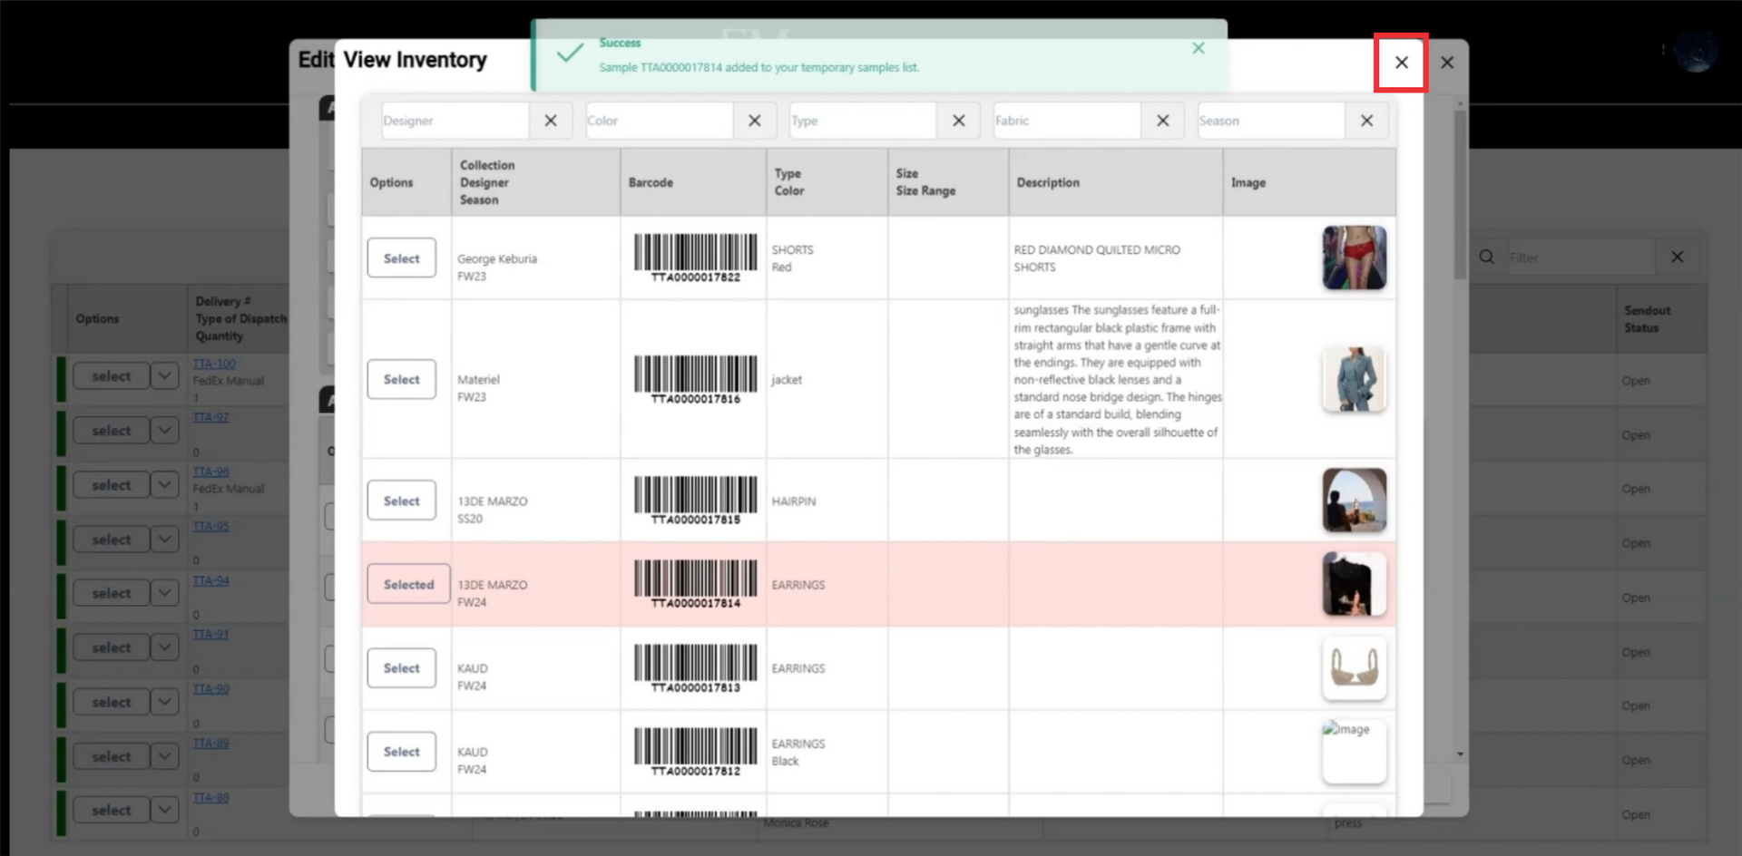Close the View Inventory dialog
This screenshot has width=1742, height=856.
click(1401, 63)
